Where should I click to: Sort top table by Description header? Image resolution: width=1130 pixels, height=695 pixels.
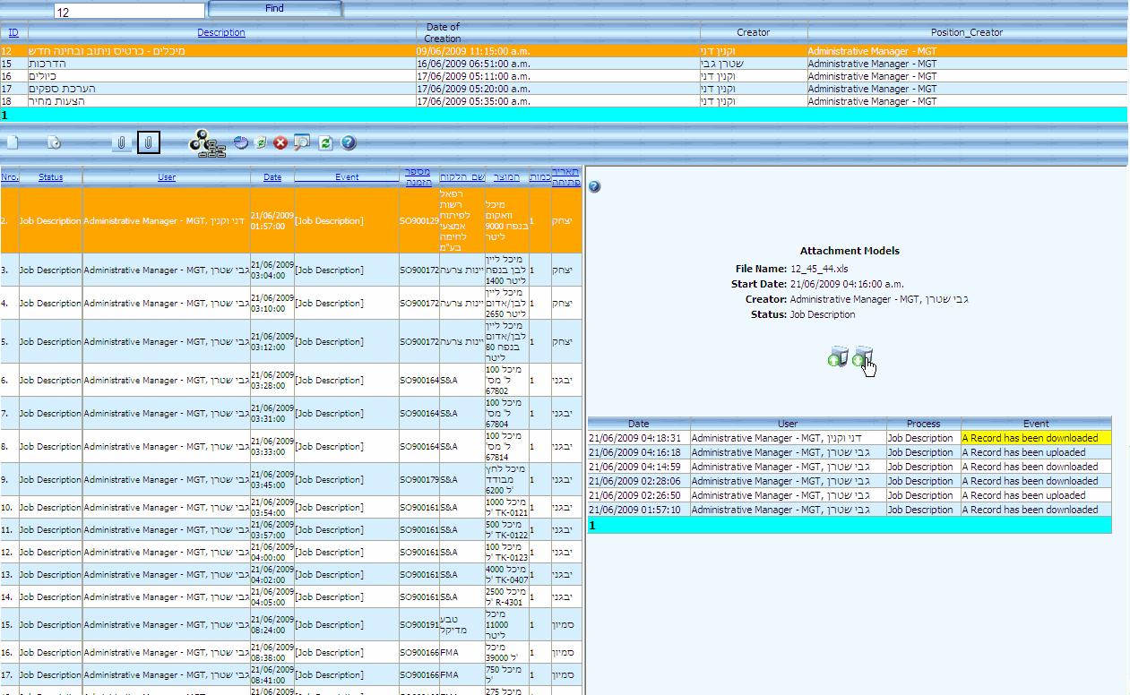click(x=221, y=32)
